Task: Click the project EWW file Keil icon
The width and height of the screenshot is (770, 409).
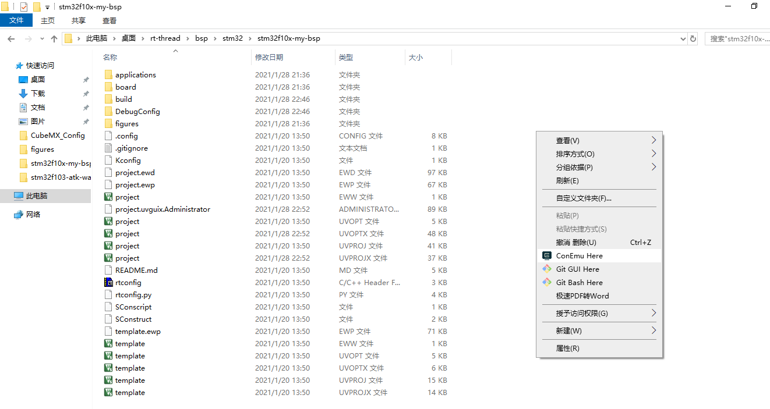Action: [108, 197]
